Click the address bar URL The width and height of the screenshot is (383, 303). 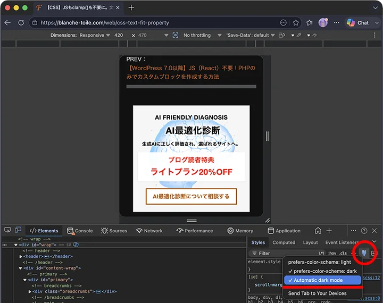(105, 23)
